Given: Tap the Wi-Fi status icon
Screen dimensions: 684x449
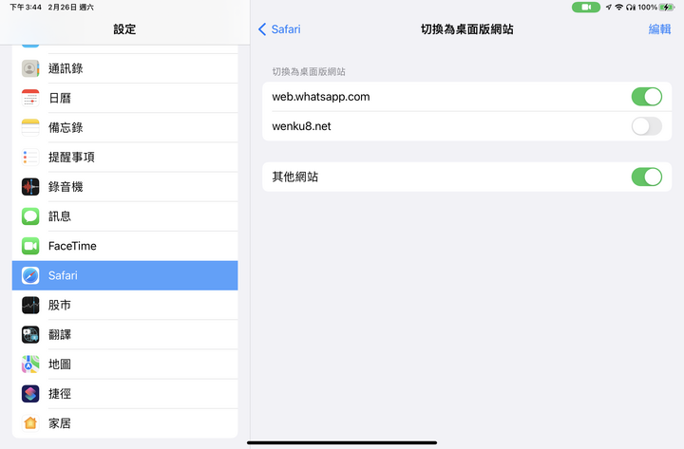Looking at the screenshot, I should tap(618, 7).
